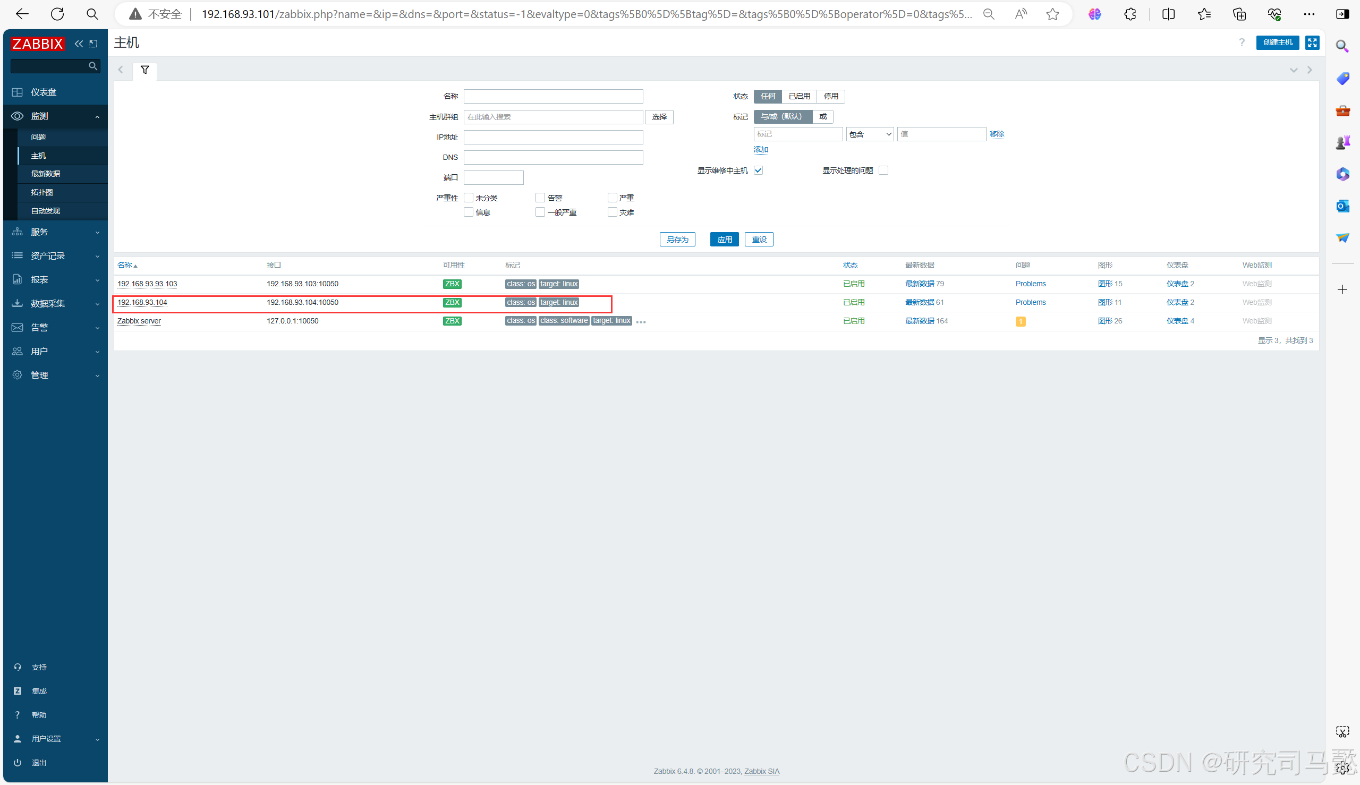Check 显示处理的问题 checkbox

point(883,170)
